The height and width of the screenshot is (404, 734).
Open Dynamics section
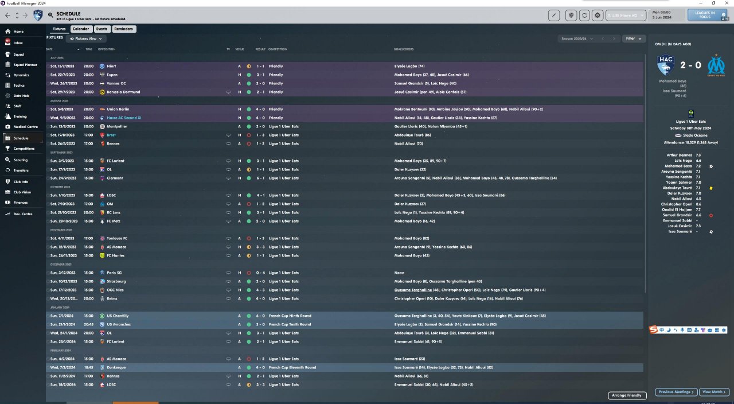tap(23, 75)
